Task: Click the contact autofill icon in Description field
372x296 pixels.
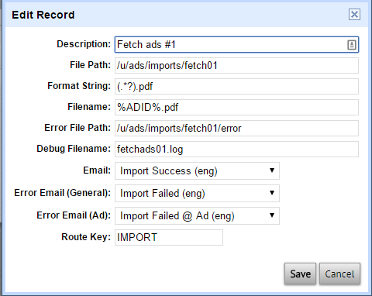Action: coord(351,45)
